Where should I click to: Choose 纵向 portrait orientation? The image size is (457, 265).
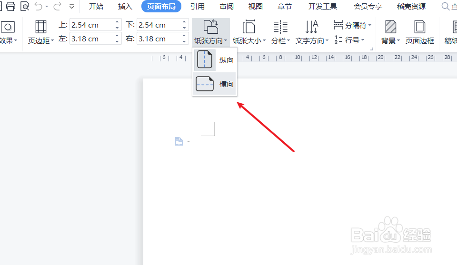click(215, 60)
